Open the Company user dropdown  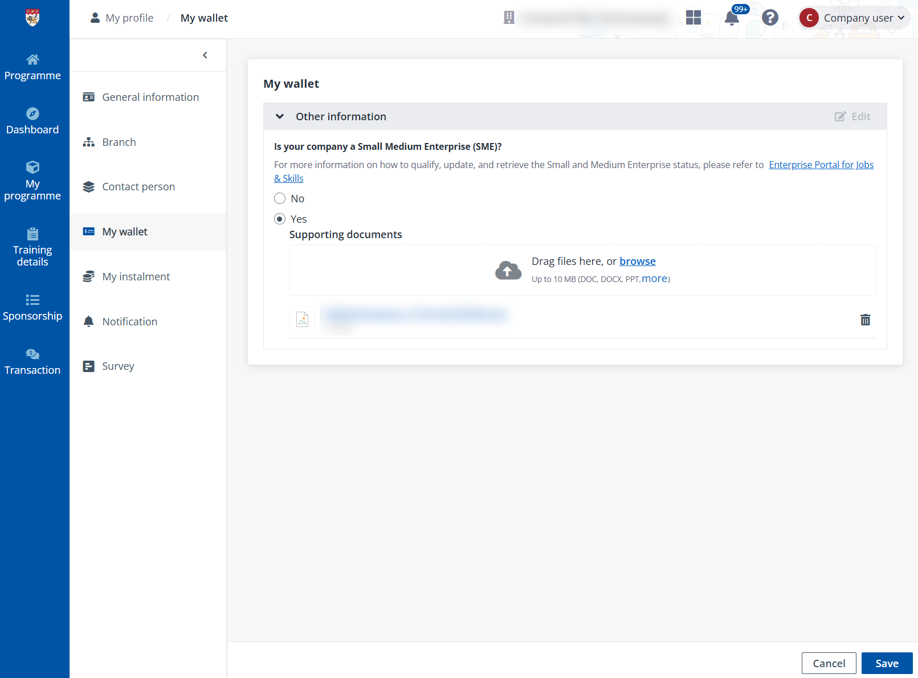pos(854,18)
